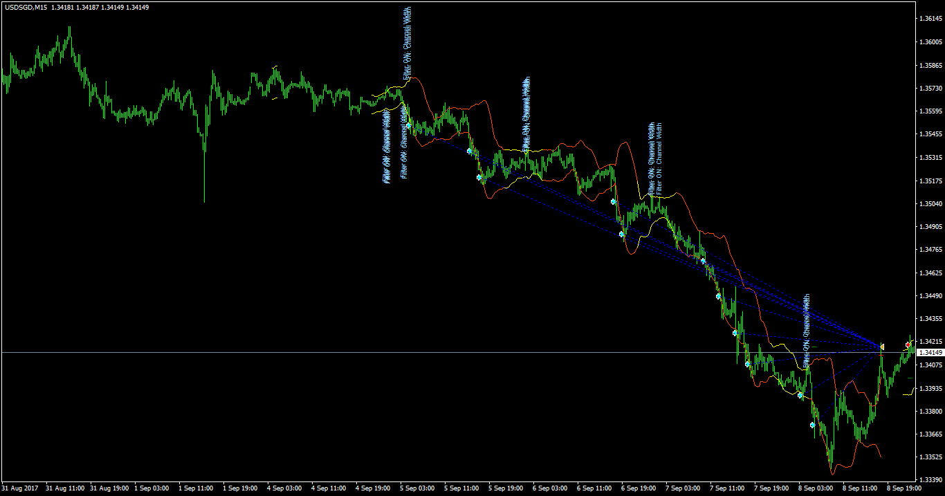945x496 pixels.
Task: Click the 1.33800 price scale value
Action: [930, 411]
